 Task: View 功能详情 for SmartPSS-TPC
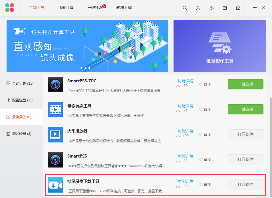point(186,81)
